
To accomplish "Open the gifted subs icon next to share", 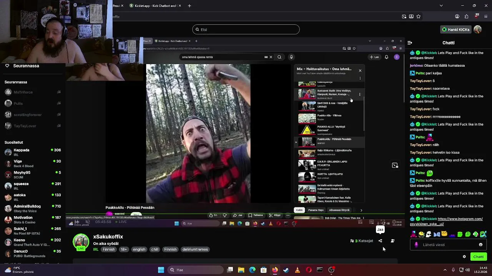I will coord(392,241).
